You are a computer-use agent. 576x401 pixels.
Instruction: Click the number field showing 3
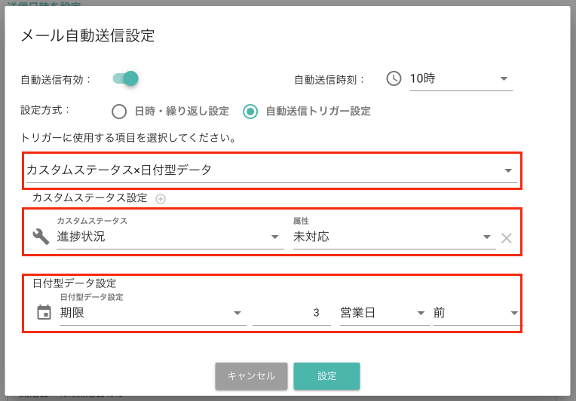tap(292, 313)
